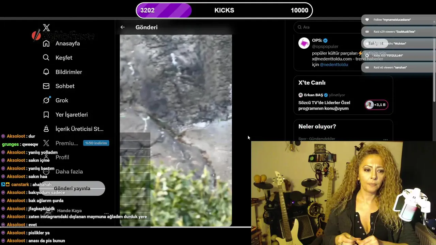Click the "X'te Canlı" heading
Screen dimensions: 436x245
(312, 83)
